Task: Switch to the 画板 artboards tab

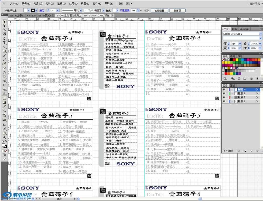Action: (x=232, y=86)
